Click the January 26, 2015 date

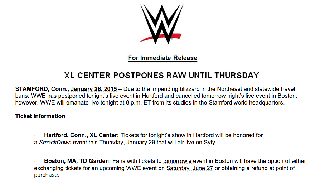(x=94, y=89)
